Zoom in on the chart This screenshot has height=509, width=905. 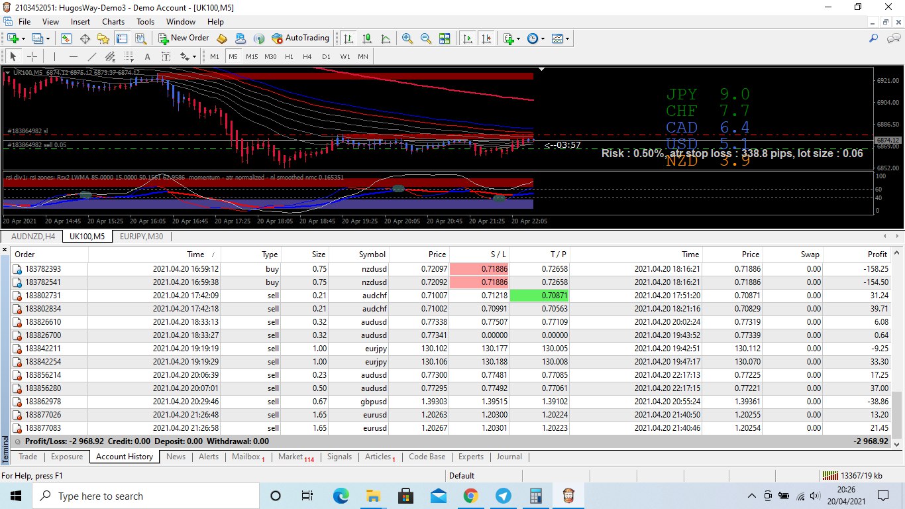pos(407,38)
